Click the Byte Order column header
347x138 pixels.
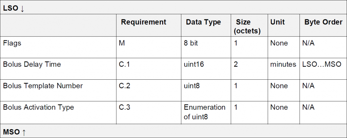pyautogui.click(x=323, y=22)
